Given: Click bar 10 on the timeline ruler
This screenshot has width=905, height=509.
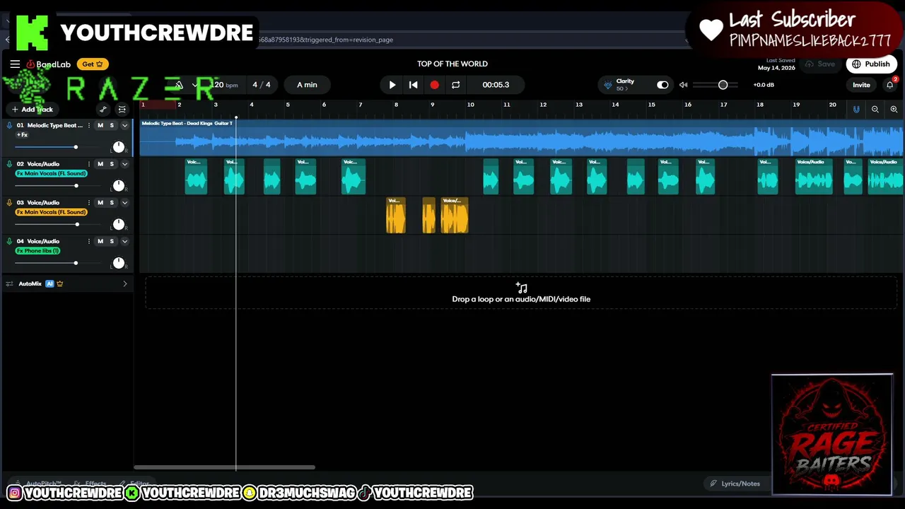Looking at the screenshot, I should pyautogui.click(x=470, y=105).
